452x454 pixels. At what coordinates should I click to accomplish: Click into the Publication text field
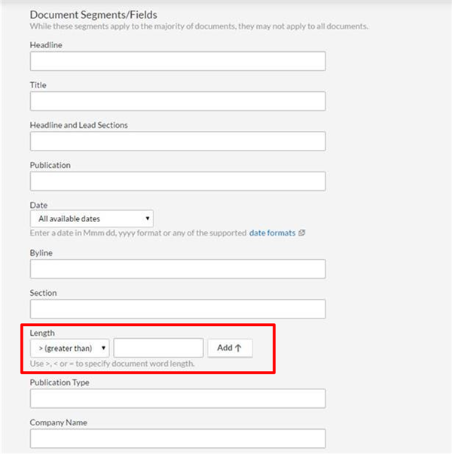(x=178, y=181)
